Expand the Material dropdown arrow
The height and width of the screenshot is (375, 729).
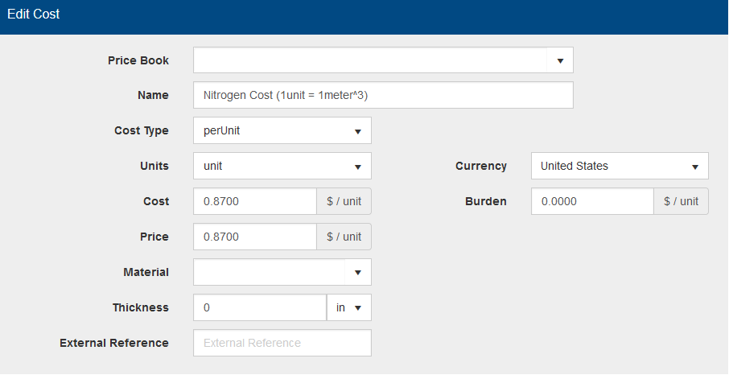tap(358, 272)
